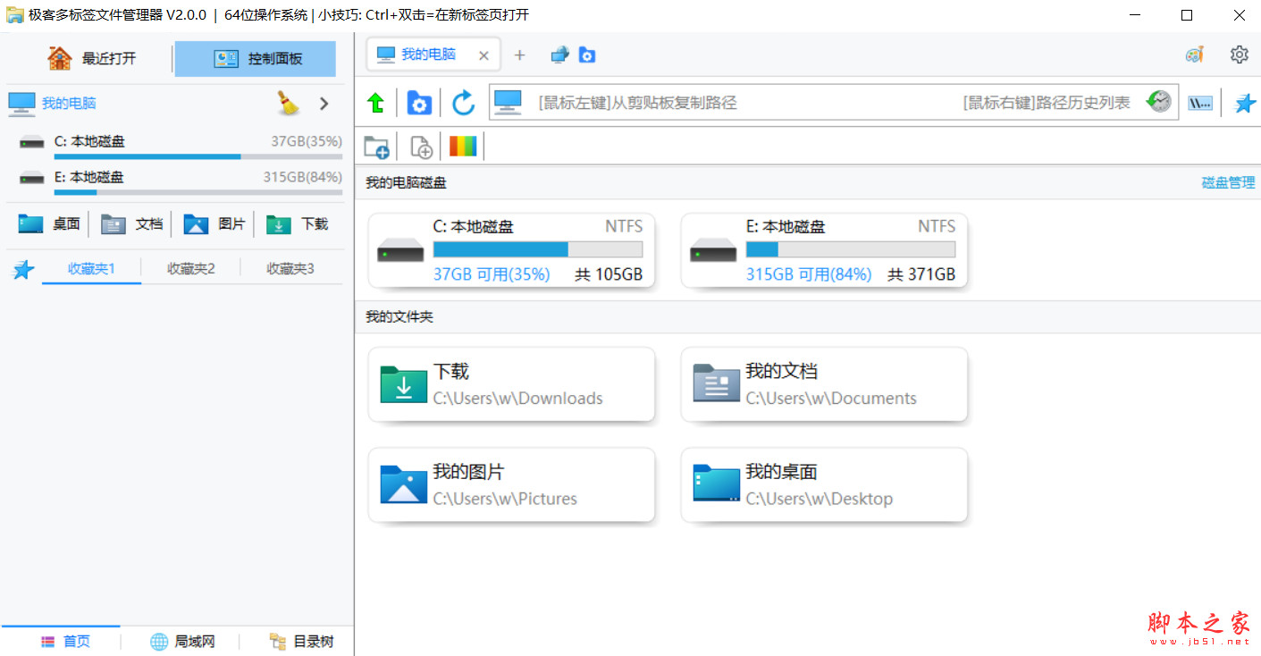The height and width of the screenshot is (656, 1261).
Task: Switch to the 控制面板 tab
Action: pyautogui.click(x=255, y=58)
